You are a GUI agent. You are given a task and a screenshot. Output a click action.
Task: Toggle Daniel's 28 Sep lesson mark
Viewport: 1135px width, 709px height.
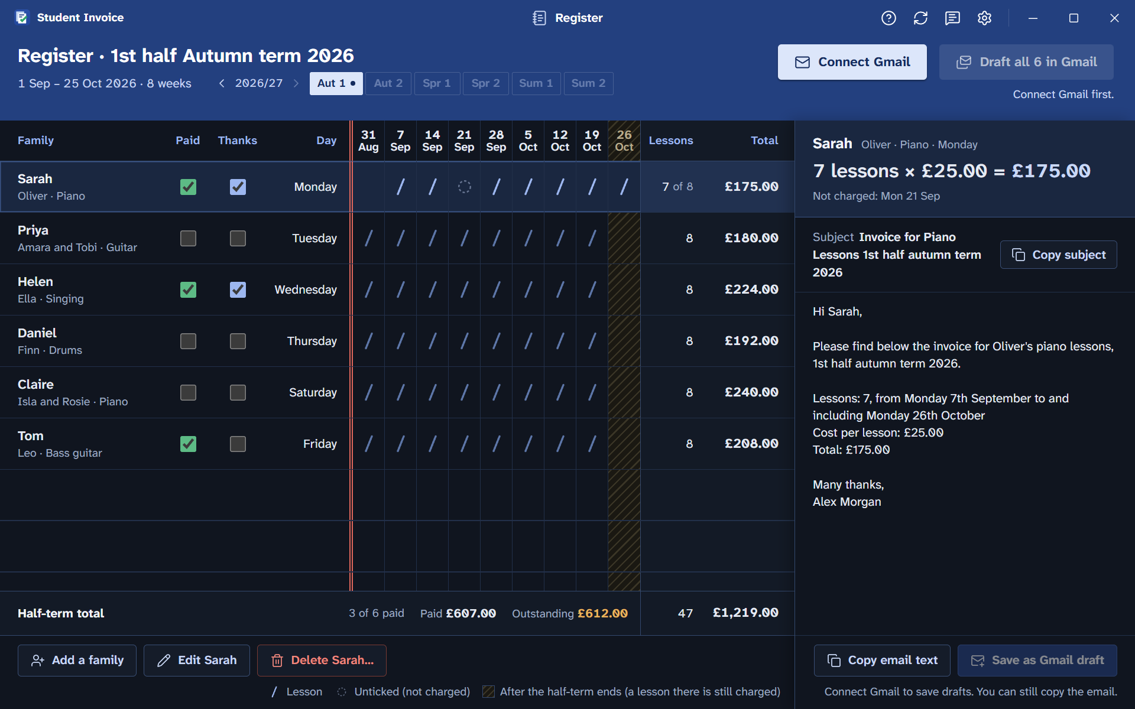[497, 341]
